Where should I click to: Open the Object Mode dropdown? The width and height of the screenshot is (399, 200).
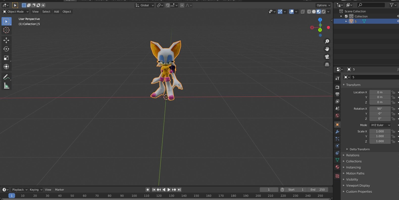(x=16, y=12)
